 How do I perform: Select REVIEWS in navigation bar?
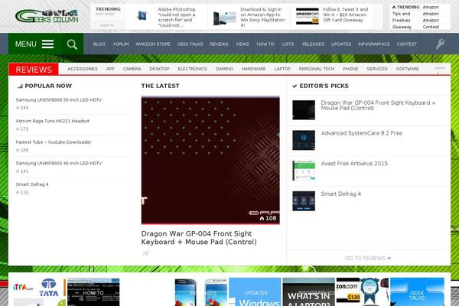click(x=219, y=44)
